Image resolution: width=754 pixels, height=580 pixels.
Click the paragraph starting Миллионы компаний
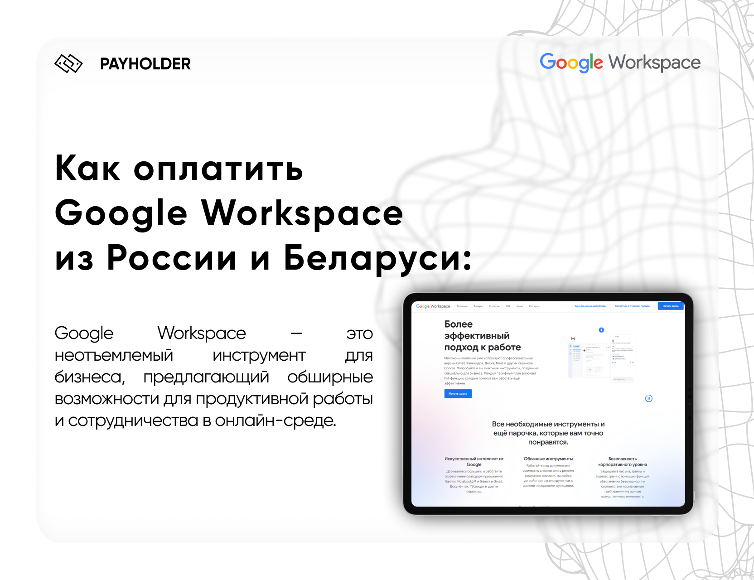coord(491,371)
